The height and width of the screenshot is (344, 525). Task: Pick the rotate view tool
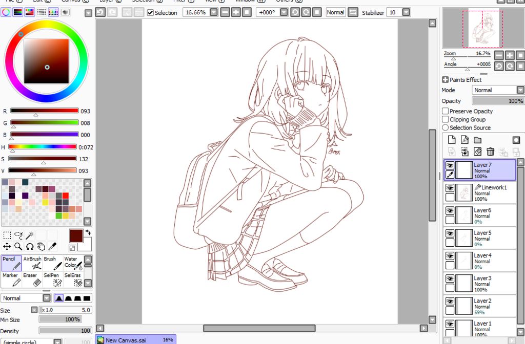pyautogui.click(x=30, y=247)
